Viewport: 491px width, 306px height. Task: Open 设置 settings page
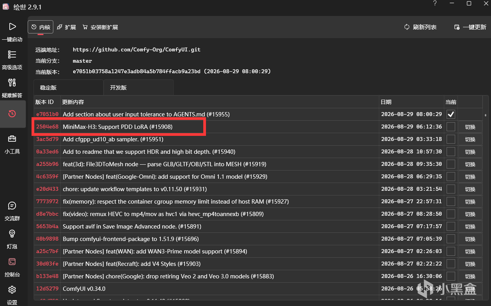12,295
